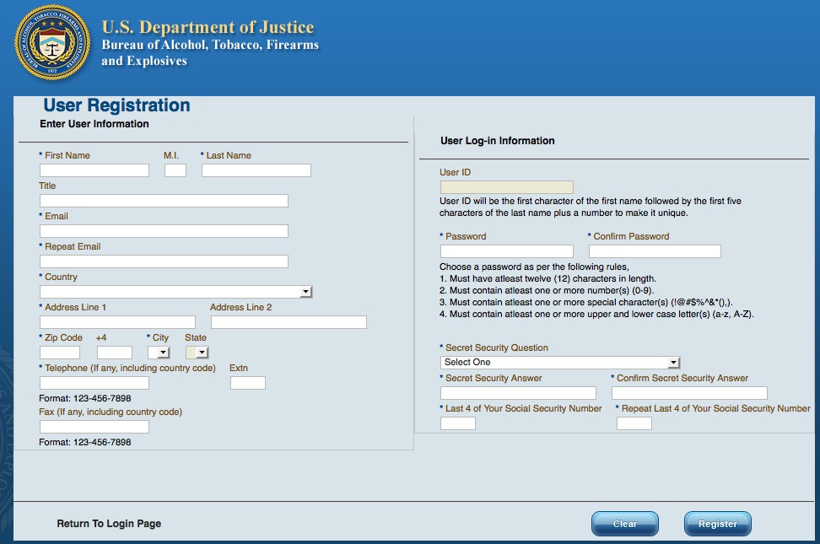
Task: Expand the Secret Security Question dropdown
Action: [x=560, y=363]
